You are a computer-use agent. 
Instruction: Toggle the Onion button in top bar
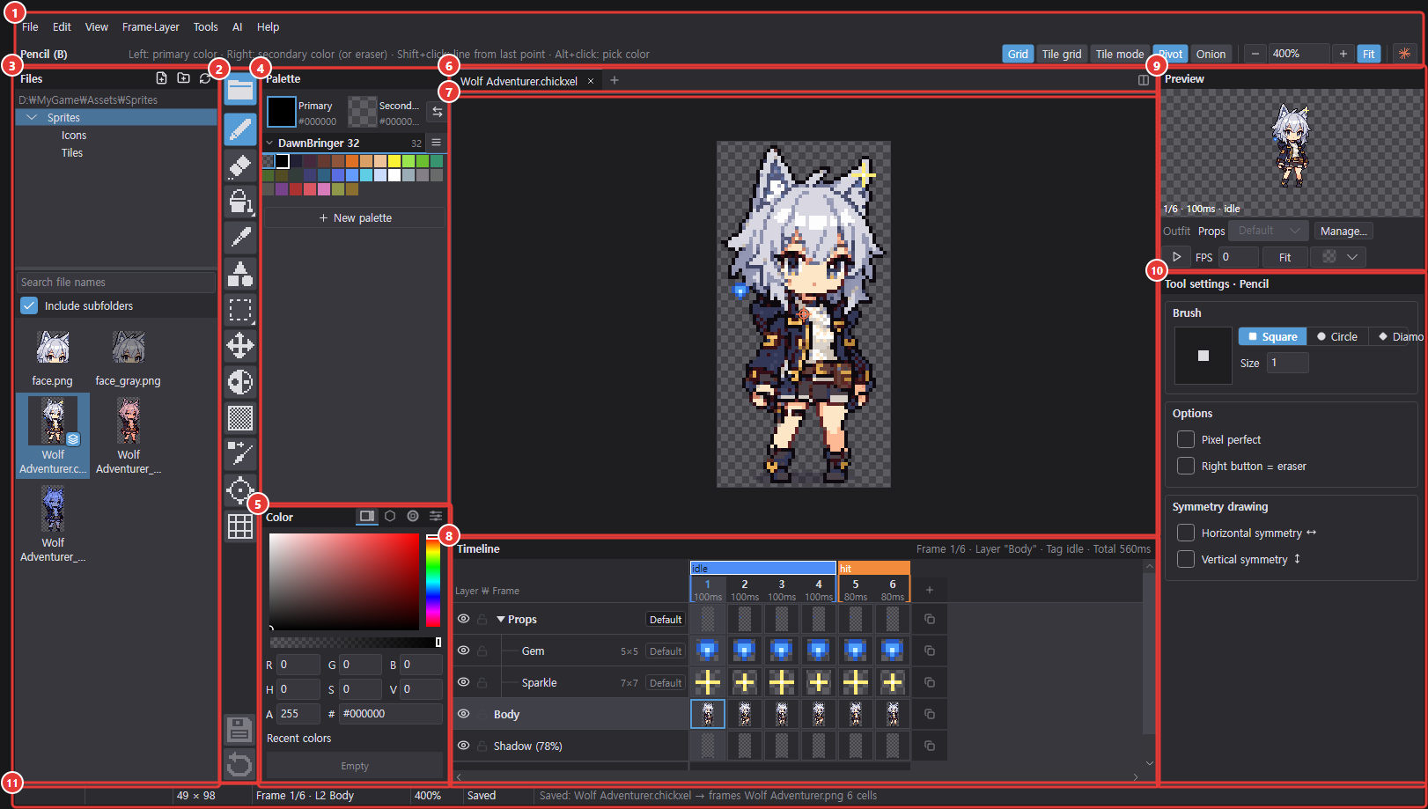pyautogui.click(x=1211, y=54)
